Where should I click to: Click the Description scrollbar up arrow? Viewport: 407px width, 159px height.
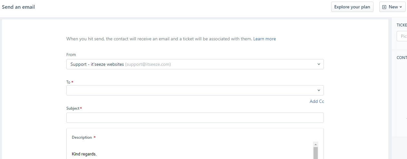click(316, 144)
